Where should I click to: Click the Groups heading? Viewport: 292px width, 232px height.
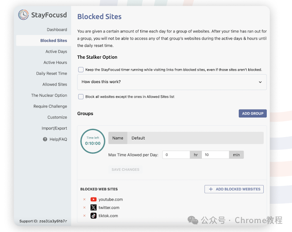pos(85,114)
